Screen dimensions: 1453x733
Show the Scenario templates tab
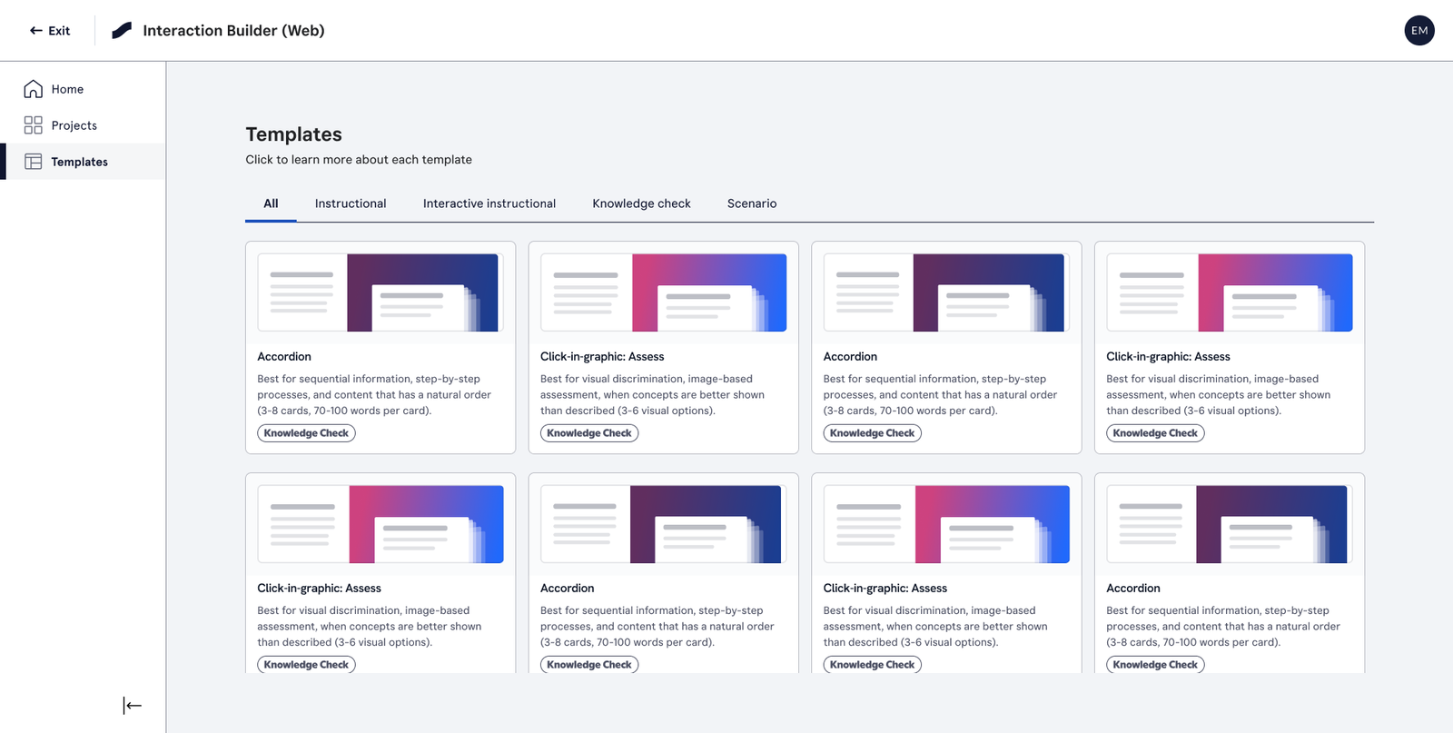pos(752,203)
